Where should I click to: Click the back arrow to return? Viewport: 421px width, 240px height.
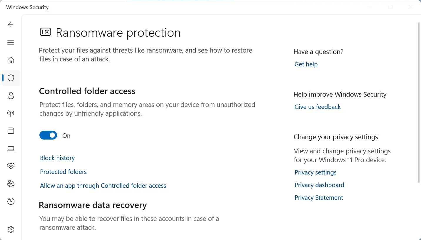[11, 25]
